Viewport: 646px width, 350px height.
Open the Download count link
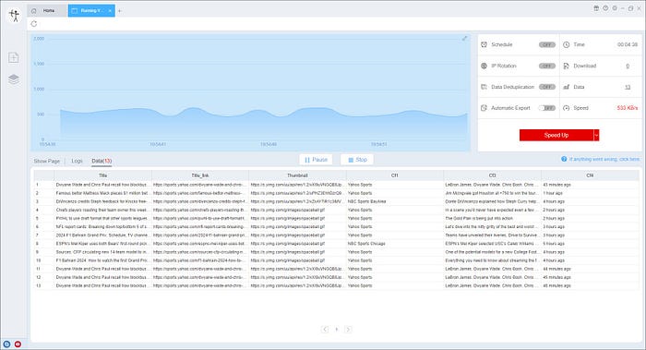(x=628, y=66)
